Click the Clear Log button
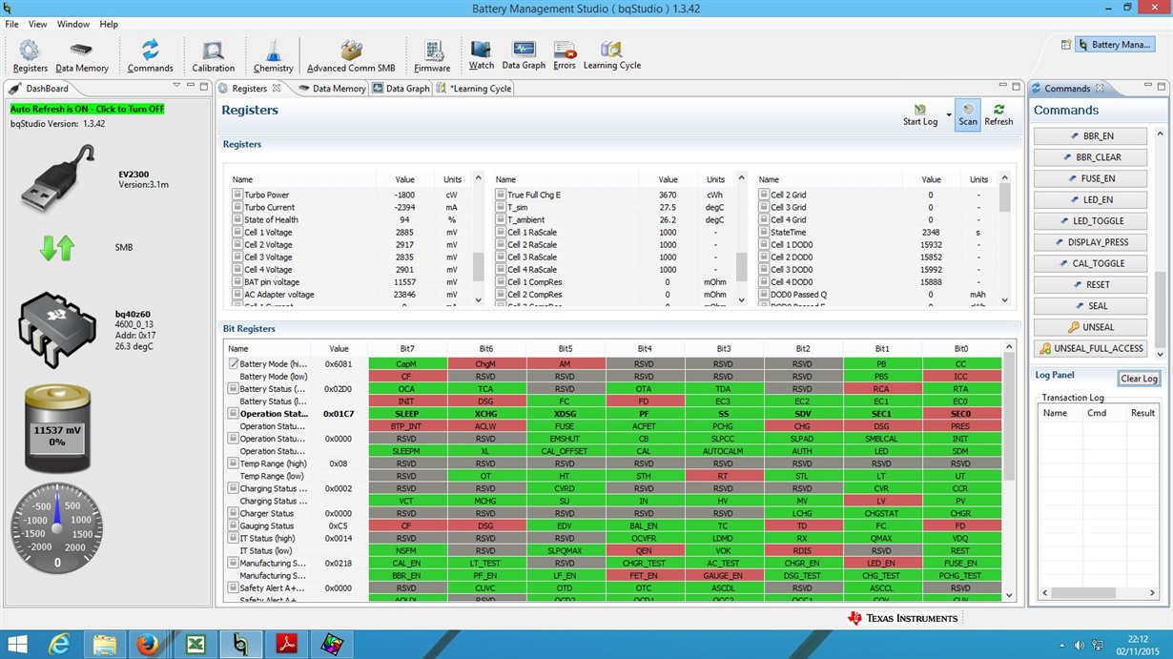Screen dimensions: 1173x659 click(x=1139, y=379)
